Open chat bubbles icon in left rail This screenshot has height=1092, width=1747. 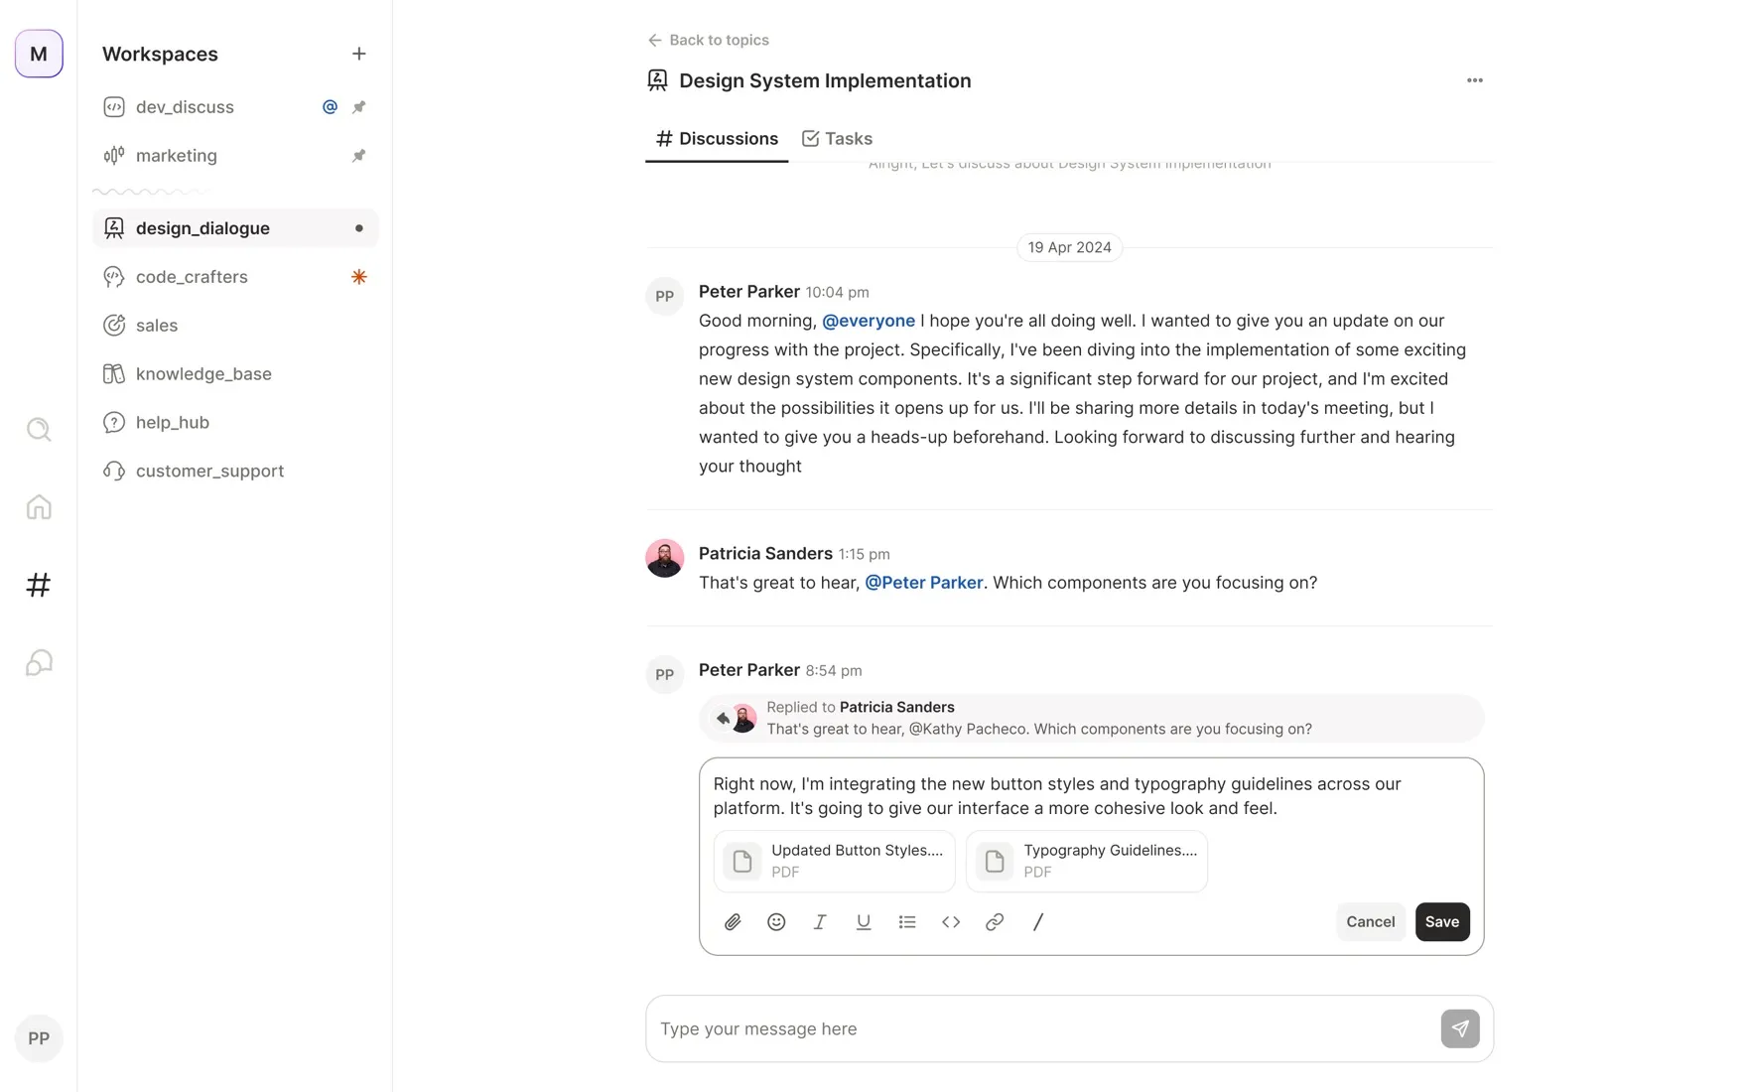click(x=39, y=662)
